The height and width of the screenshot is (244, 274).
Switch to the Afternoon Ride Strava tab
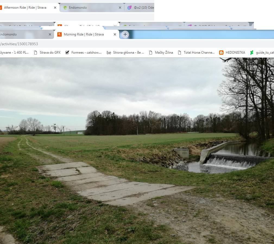(25, 8)
